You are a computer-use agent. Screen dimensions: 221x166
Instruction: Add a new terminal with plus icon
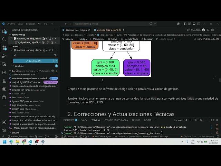[x=190, y=120]
